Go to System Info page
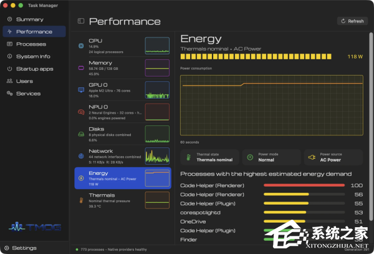The width and height of the screenshot is (374, 254). (34, 57)
